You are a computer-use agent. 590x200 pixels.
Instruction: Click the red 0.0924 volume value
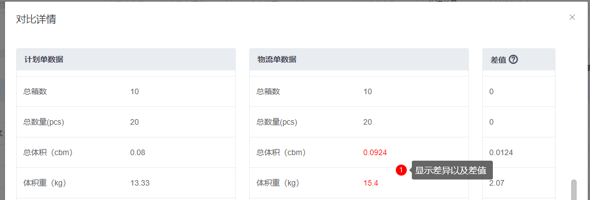tap(375, 153)
